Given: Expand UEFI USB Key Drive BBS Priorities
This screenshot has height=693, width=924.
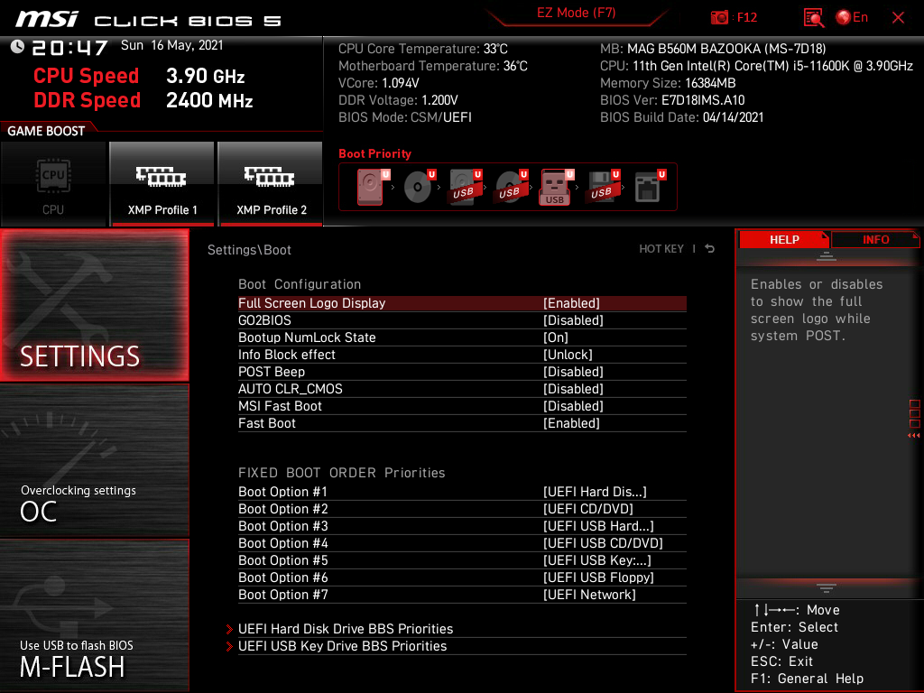Looking at the screenshot, I should click(x=457, y=645).
